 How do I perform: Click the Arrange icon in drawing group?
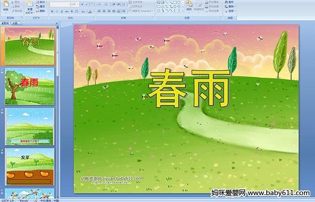click(189, 6)
